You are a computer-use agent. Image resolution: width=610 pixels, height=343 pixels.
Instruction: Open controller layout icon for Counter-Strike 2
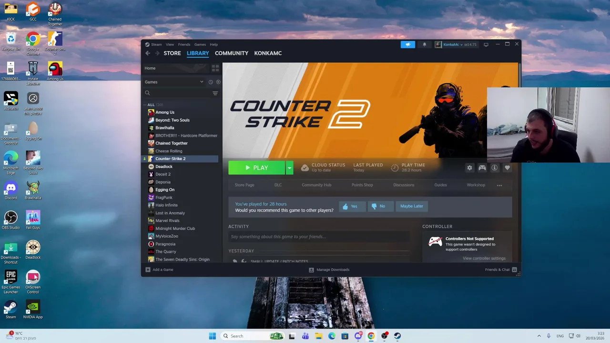pyautogui.click(x=482, y=168)
